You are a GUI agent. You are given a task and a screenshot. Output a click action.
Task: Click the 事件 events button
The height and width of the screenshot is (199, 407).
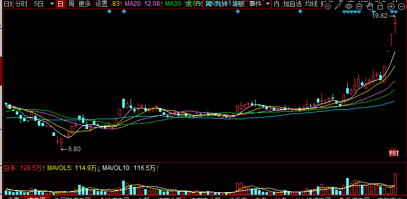pos(255,4)
